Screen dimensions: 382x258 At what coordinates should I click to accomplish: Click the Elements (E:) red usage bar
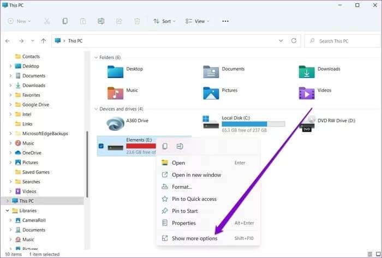pos(141,146)
